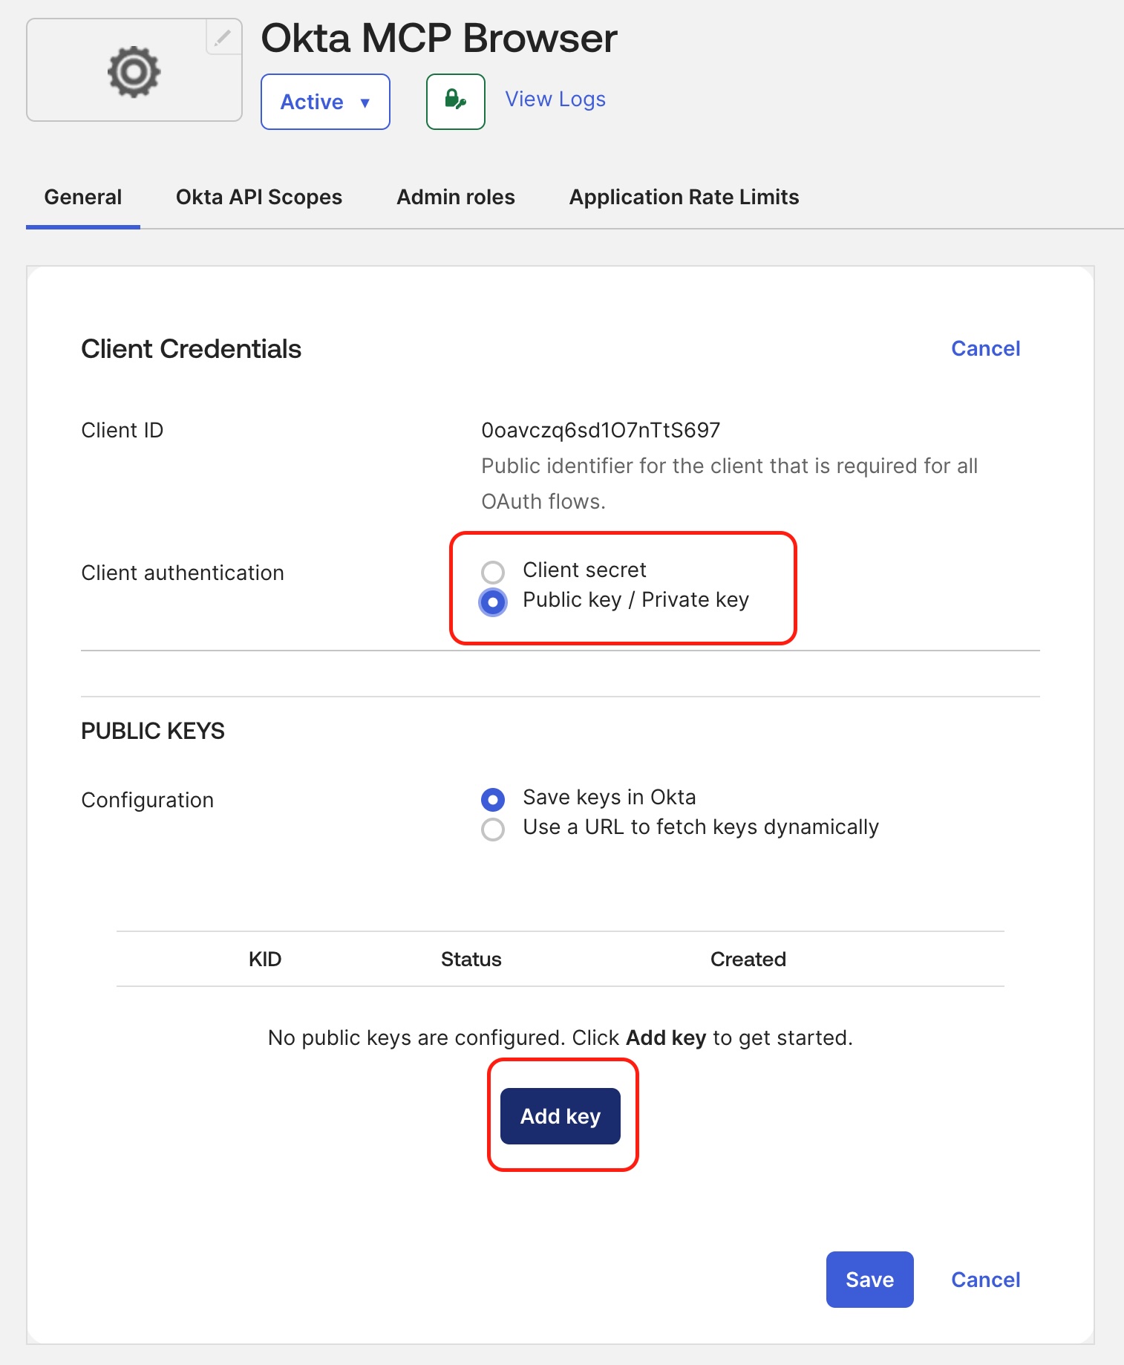Click the pencil edit logo icon
The image size is (1124, 1365).
223,37
